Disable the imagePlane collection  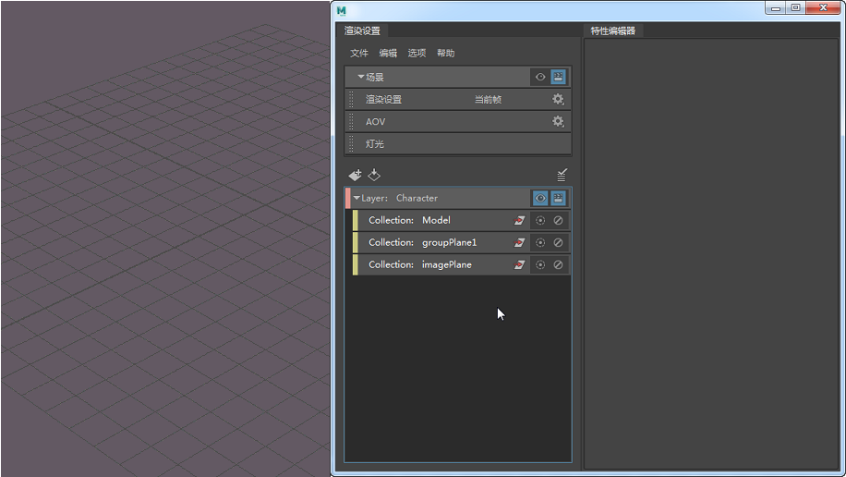(x=559, y=264)
